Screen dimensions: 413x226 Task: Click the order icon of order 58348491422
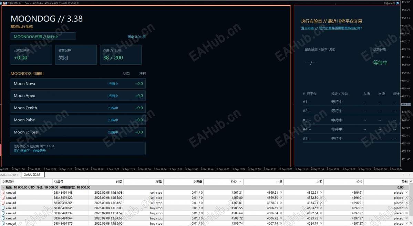[x=3, y=197]
